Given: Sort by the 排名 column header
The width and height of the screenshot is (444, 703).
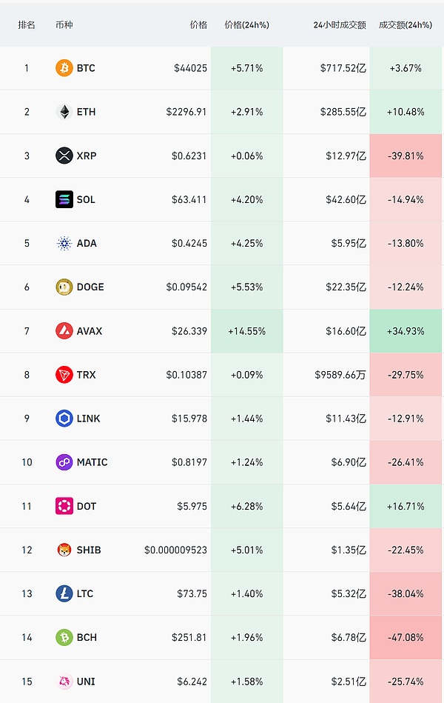Looking at the screenshot, I should (x=27, y=24).
